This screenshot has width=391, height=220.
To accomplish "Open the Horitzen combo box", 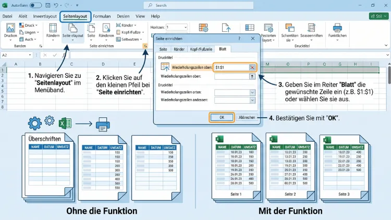I will 177,27.
